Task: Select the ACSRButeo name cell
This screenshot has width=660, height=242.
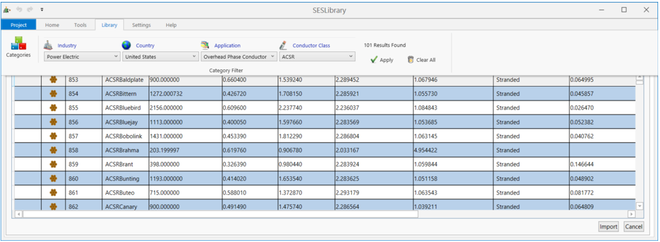Action: tap(125, 192)
